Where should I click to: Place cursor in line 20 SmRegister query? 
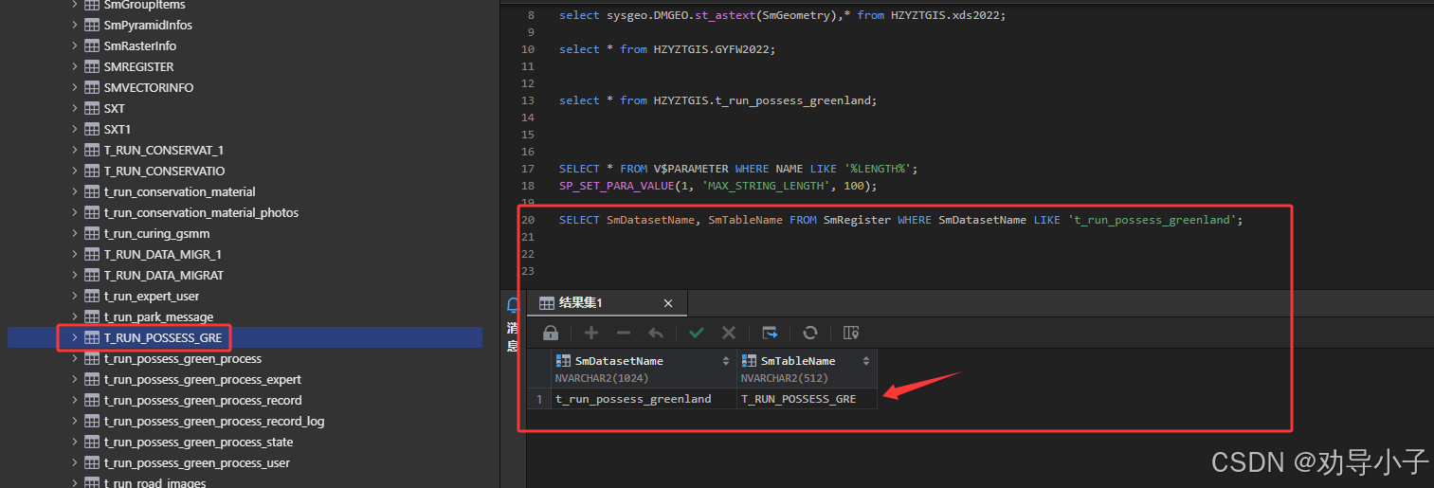[900, 219]
